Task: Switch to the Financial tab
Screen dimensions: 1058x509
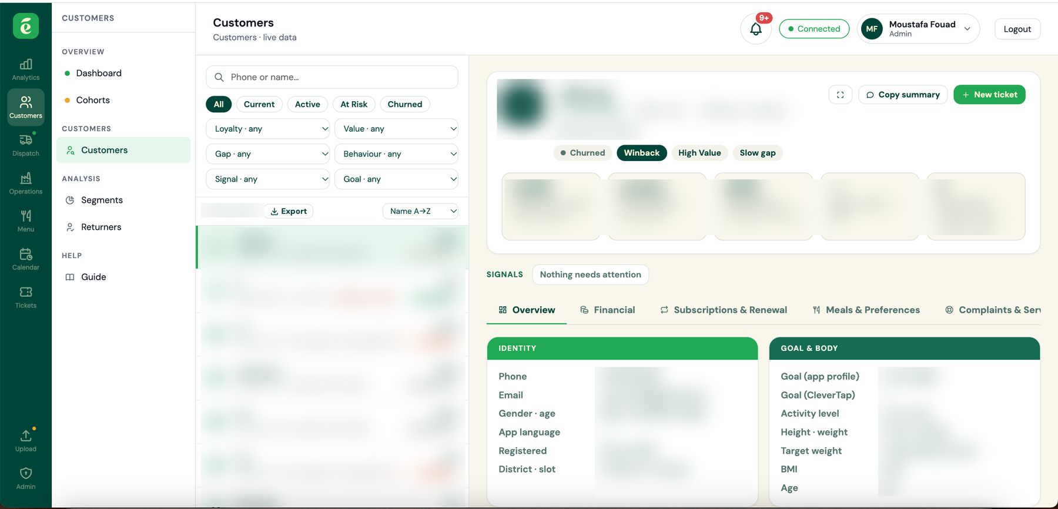Action: pyautogui.click(x=608, y=310)
